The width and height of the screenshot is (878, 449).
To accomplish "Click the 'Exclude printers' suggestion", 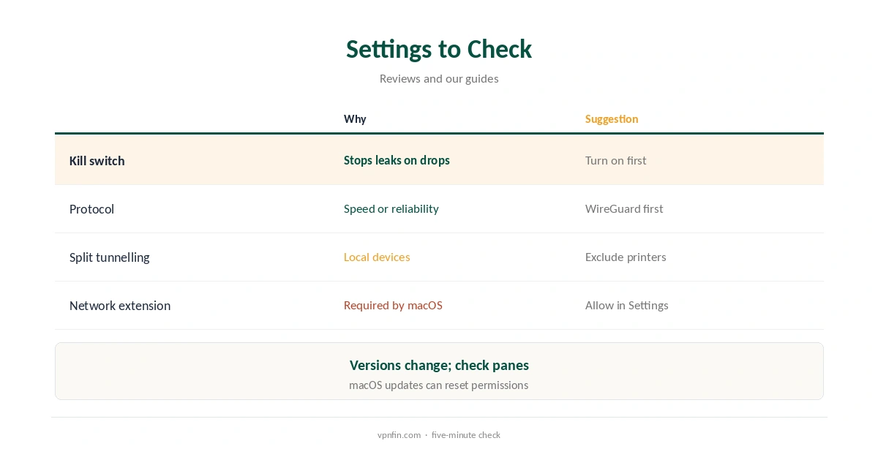I will pyautogui.click(x=626, y=257).
